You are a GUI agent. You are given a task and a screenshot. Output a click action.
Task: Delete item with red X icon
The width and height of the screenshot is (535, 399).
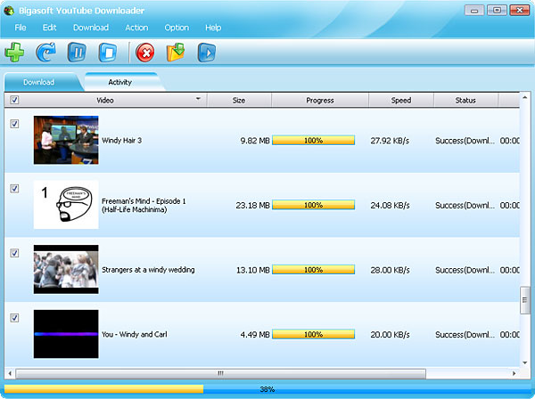[145, 53]
